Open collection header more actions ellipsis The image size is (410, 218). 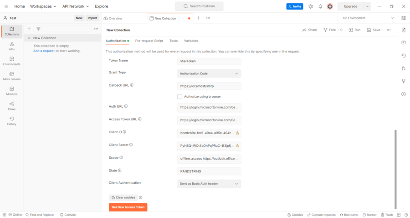point(389,30)
